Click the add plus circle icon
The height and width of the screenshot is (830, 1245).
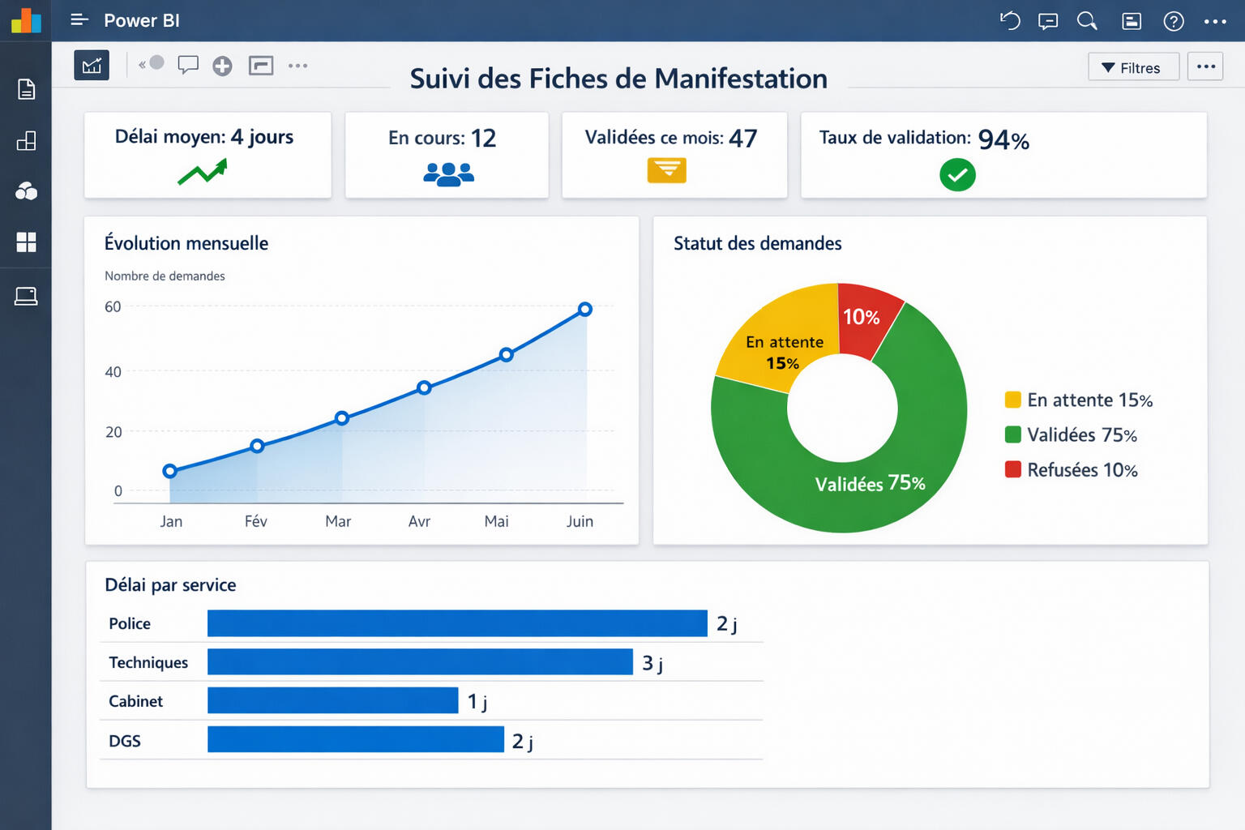click(x=222, y=66)
